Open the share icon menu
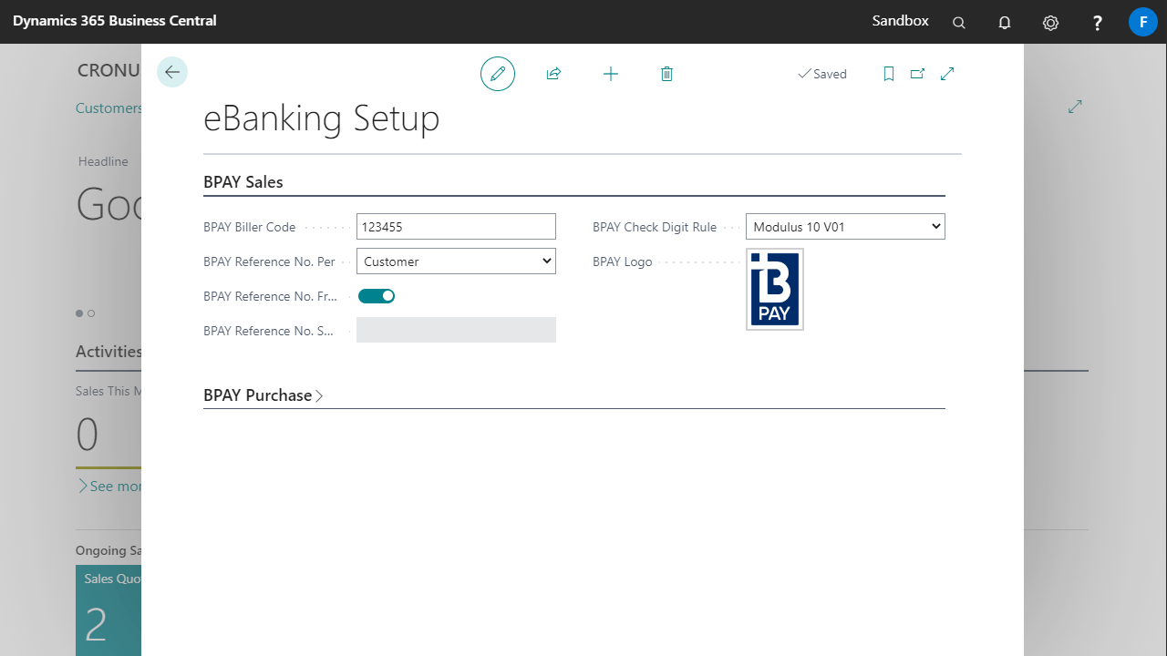 tap(553, 74)
